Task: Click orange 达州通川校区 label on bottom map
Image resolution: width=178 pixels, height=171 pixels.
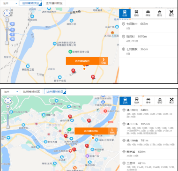Action: (x=91, y=131)
